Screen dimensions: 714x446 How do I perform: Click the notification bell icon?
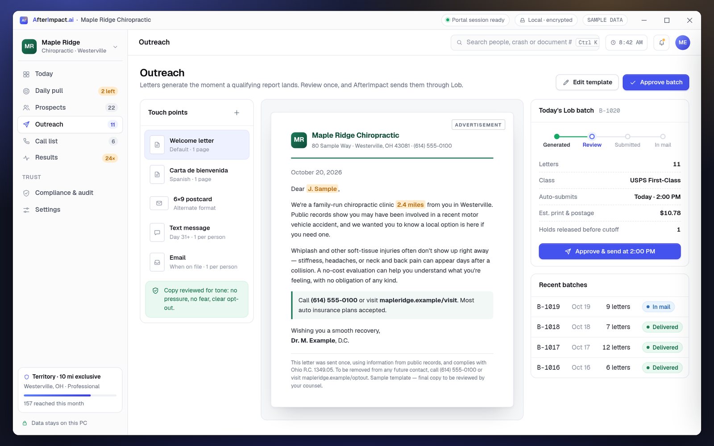[661, 42]
